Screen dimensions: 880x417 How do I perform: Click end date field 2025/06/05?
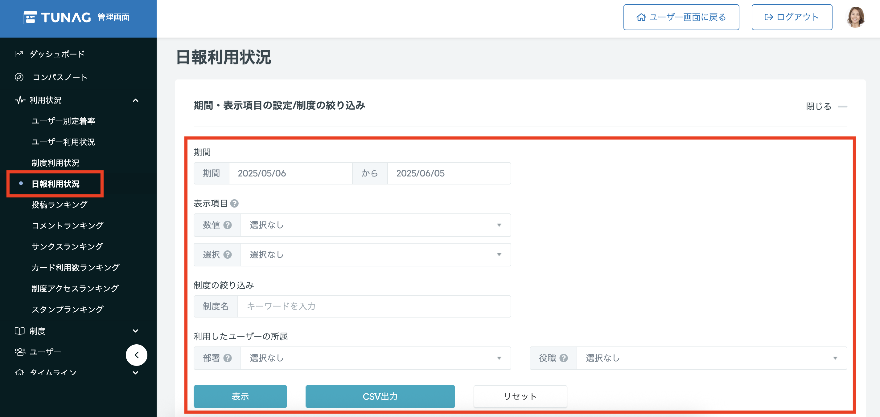tap(449, 173)
